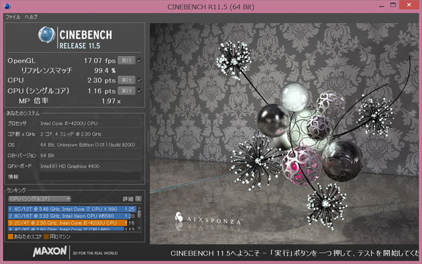Click the コア数 x GHz value field
This screenshot has height=264, width=422.
[x=90, y=134]
